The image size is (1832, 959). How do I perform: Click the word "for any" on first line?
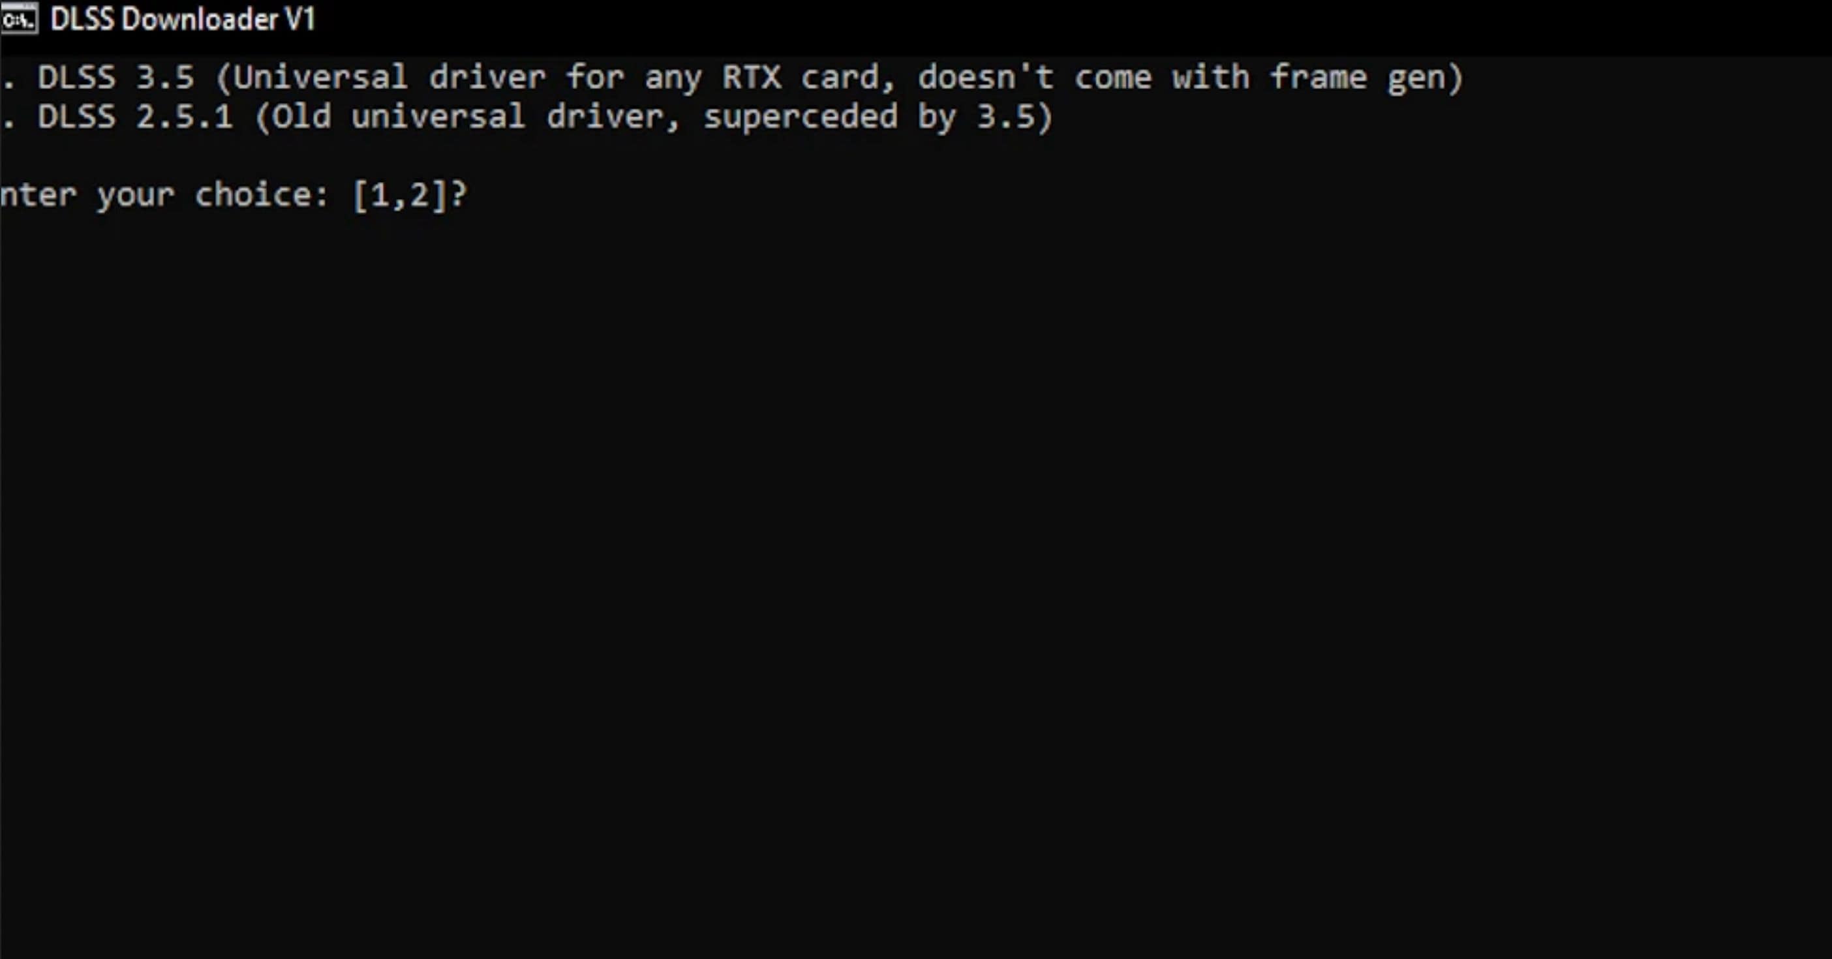pos(634,78)
